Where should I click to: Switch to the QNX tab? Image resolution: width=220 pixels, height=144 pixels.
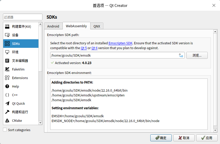97,26
